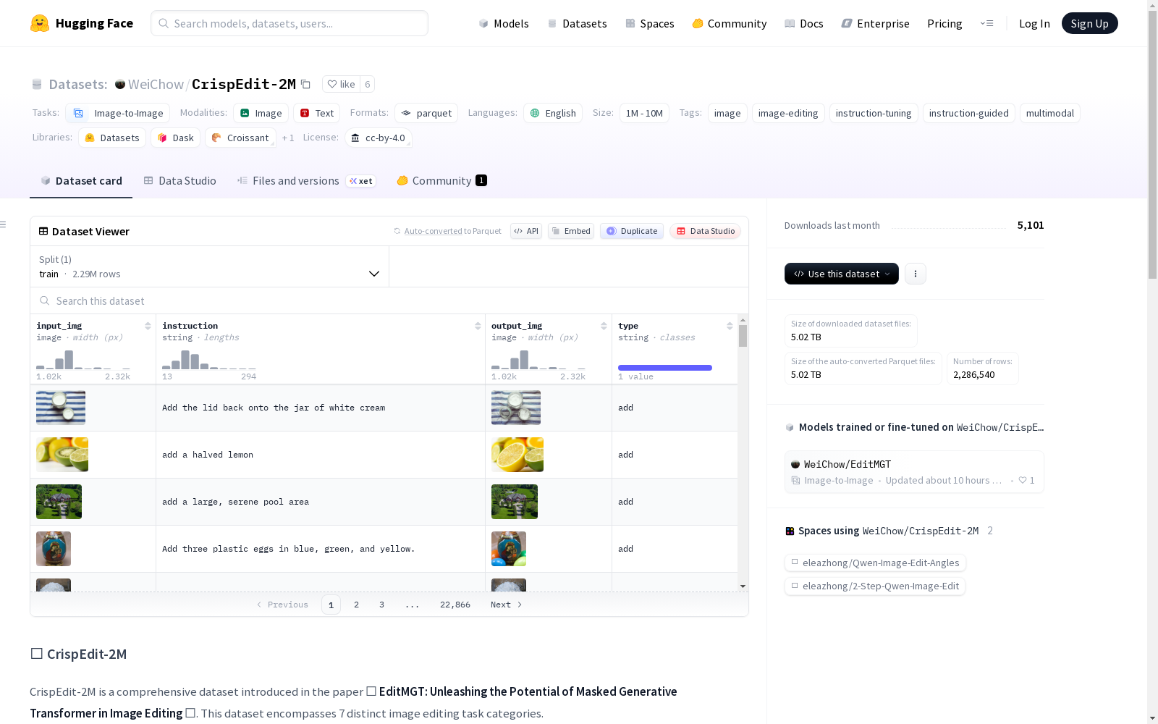Sort by the type column
The image size is (1158, 724).
click(x=730, y=326)
